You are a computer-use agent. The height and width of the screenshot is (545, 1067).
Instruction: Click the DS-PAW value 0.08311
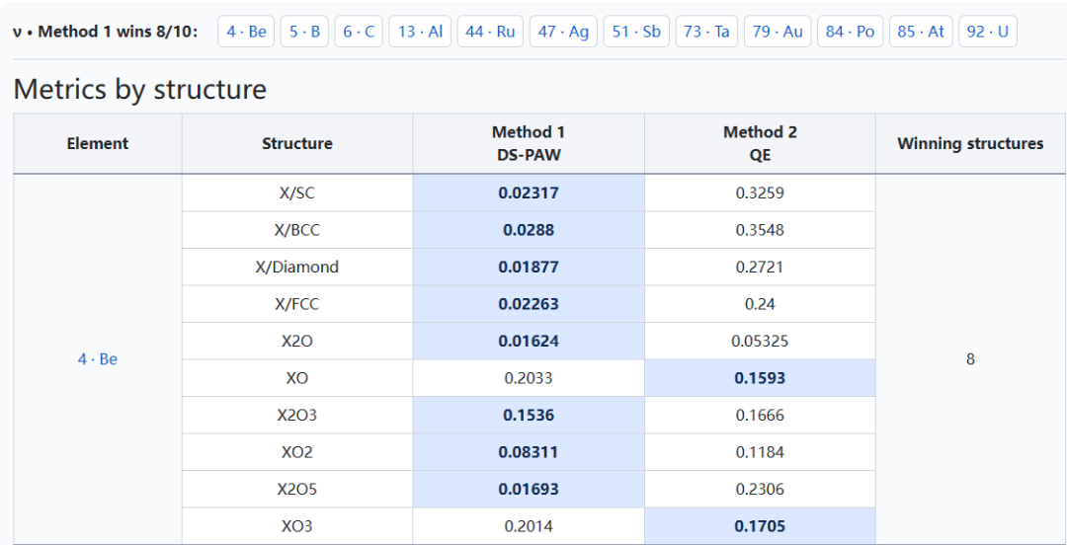528,452
